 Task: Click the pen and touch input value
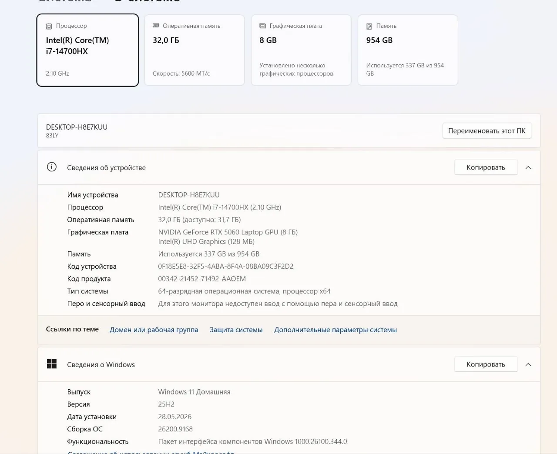[278, 304]
